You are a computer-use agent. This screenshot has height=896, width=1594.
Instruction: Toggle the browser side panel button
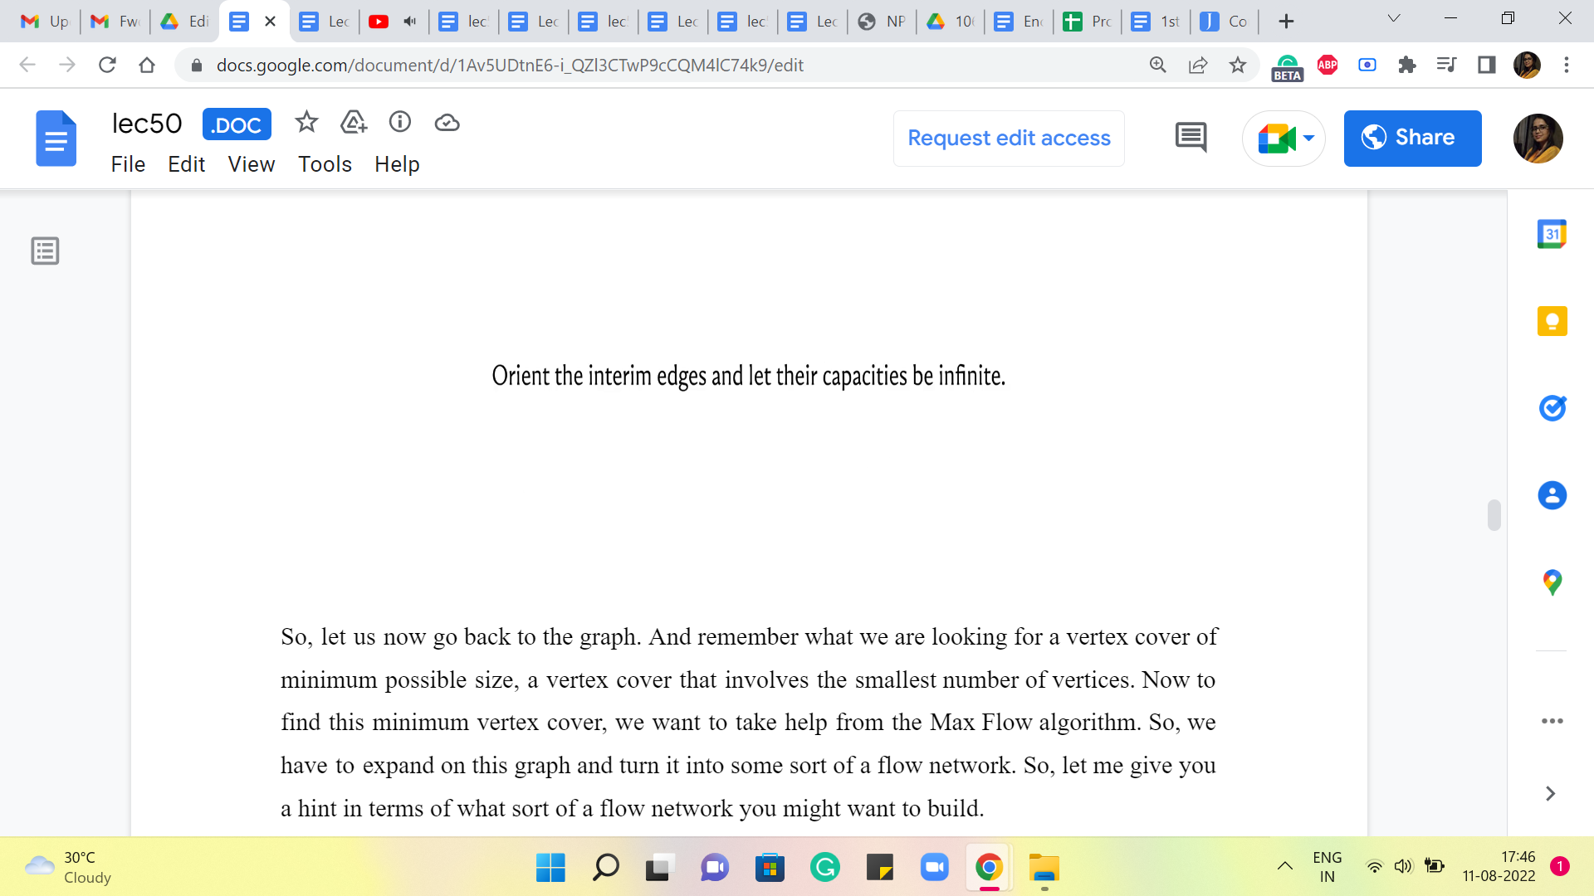tap(1487, 65)
